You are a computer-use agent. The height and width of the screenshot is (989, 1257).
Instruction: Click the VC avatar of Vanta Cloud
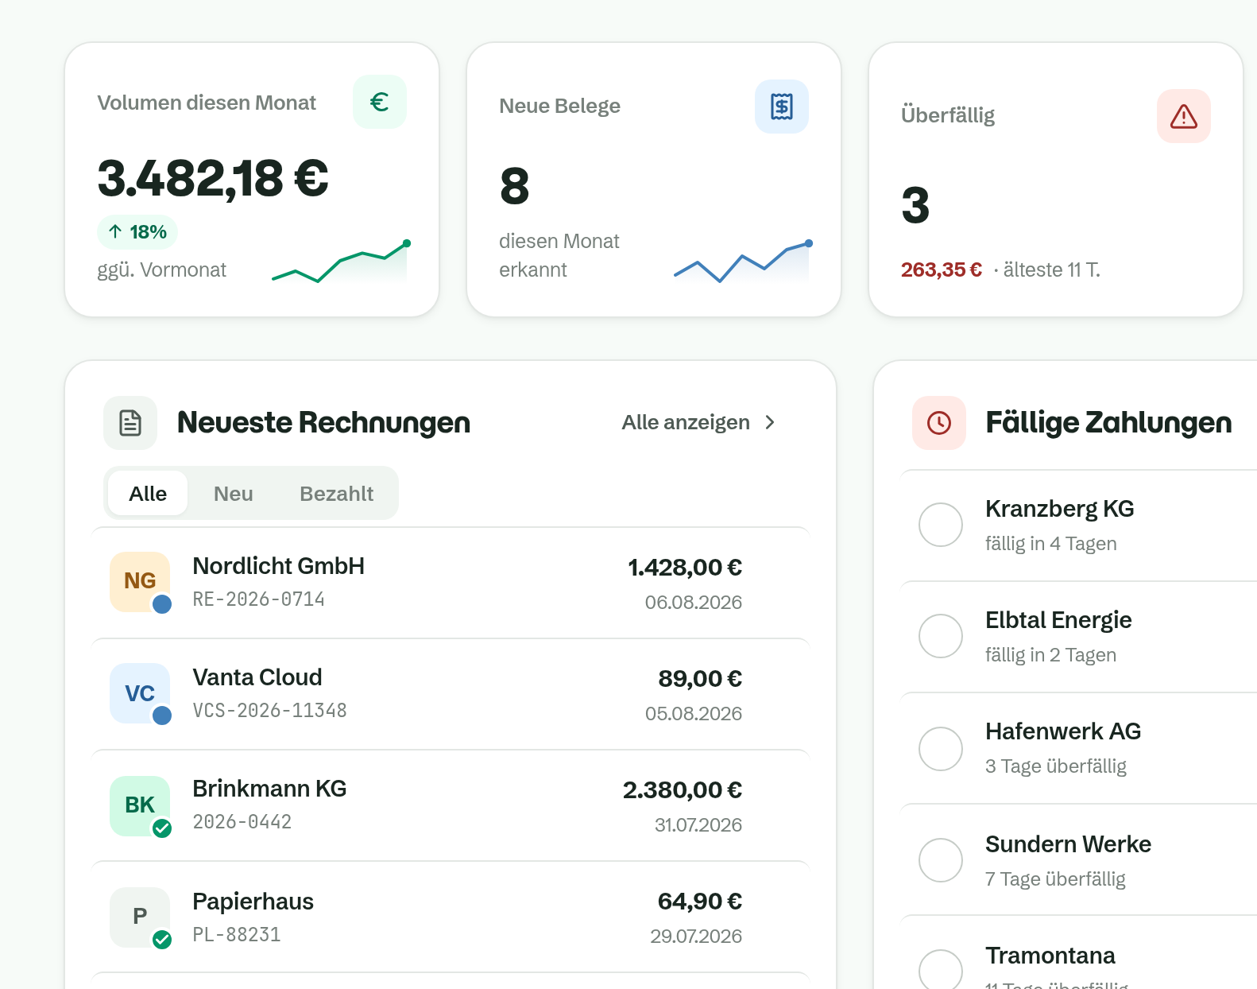[x=140, y=693]
